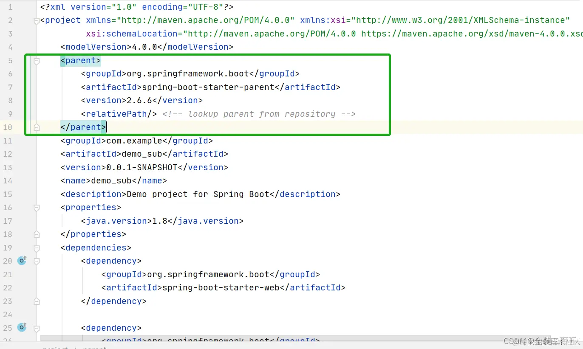
Task: Click the 'lookup parent from repository' comment
Action: click(259, 114)
